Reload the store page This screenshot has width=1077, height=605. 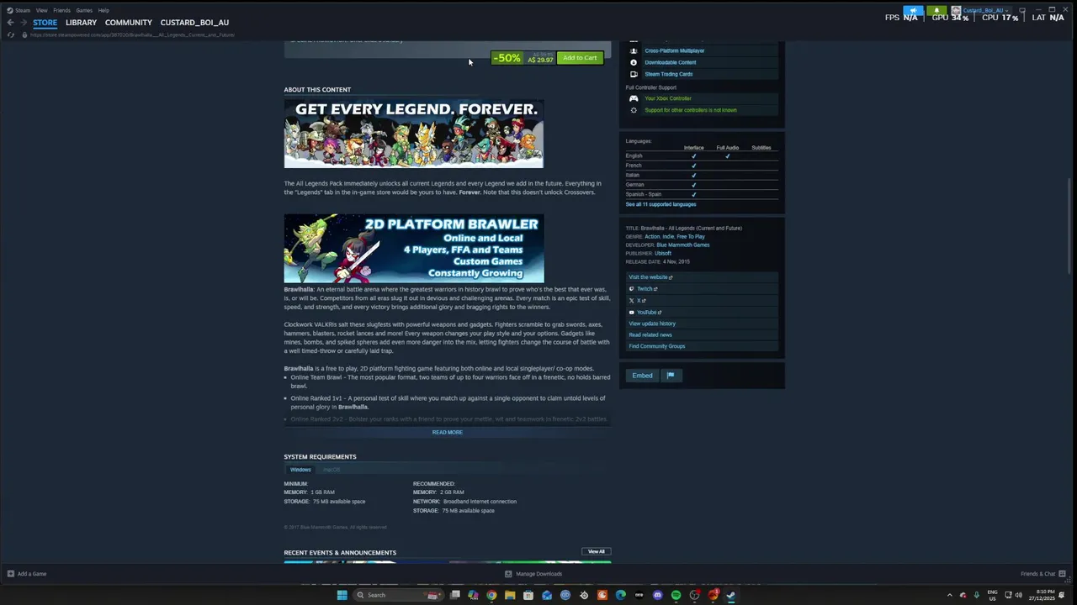tap(10, 34)
